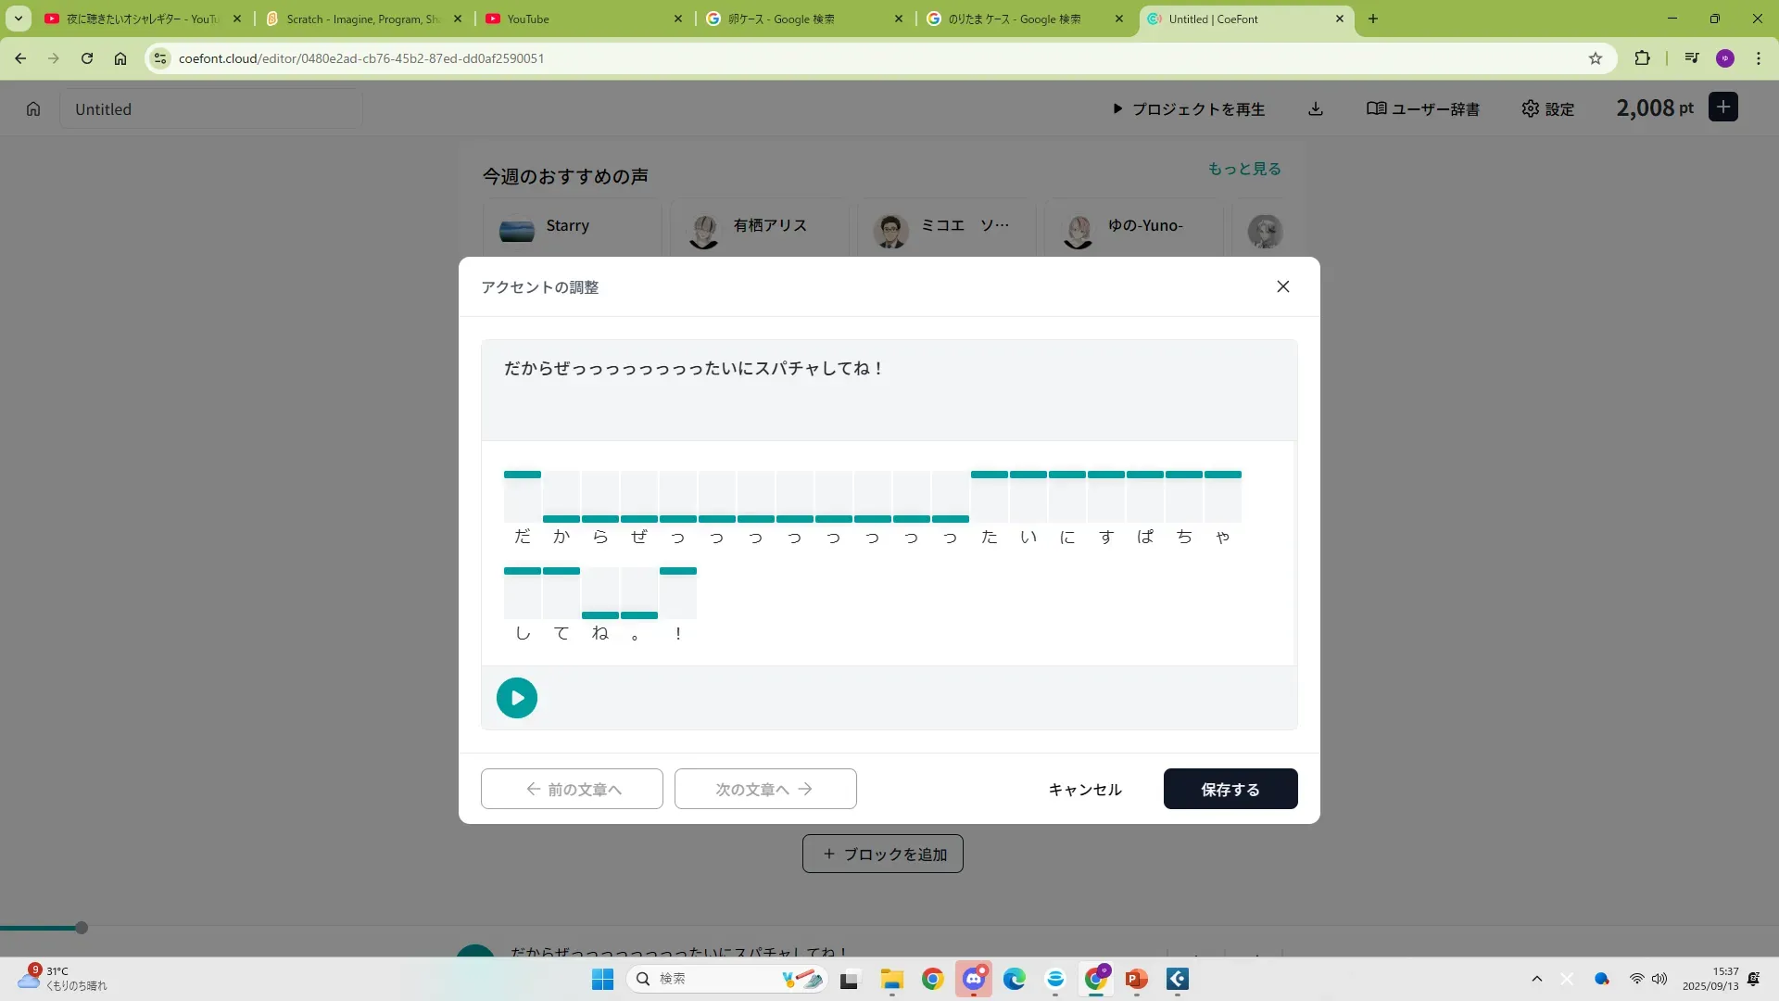Close the accent adjustment dialog
The image size is (1779, 1001).
click(x=1282, y=286)
